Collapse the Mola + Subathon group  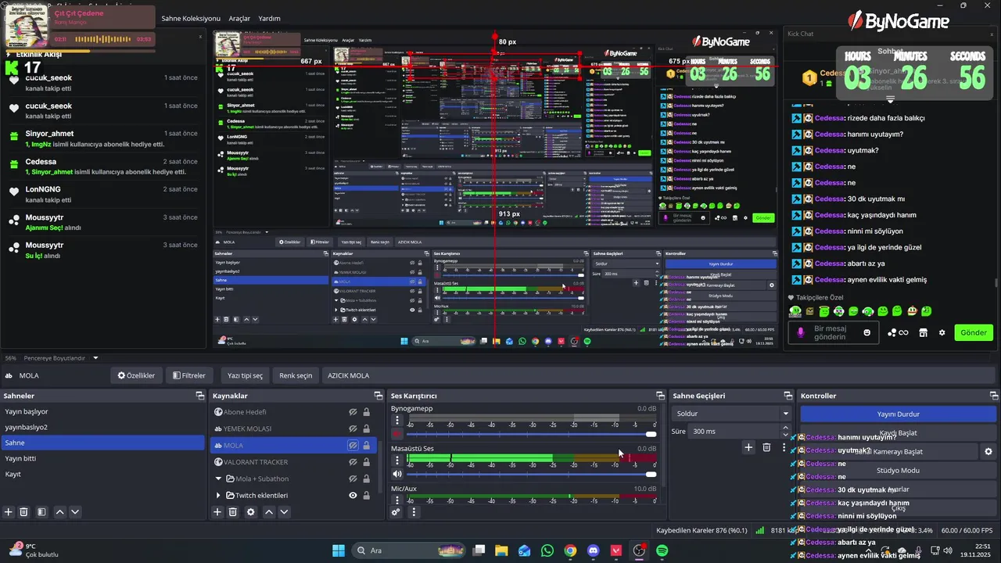point(219,479)
